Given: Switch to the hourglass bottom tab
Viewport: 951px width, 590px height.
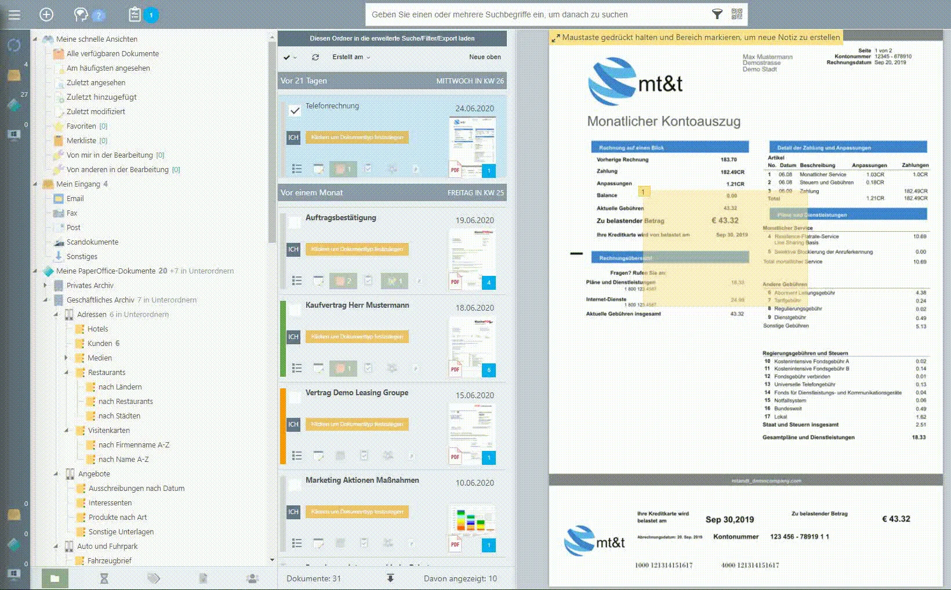Looking at the screenshot, I should [x=104, y=578].
